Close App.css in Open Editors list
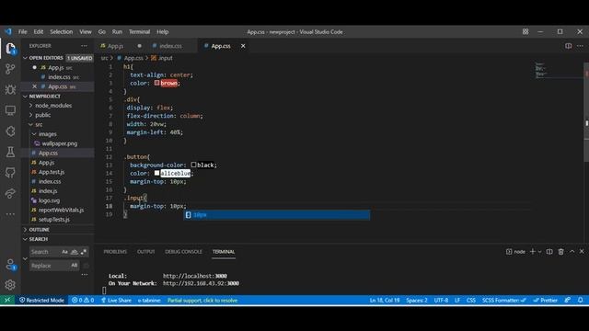The height and width of the screenshot is (331, 589). tap(35, 86)
